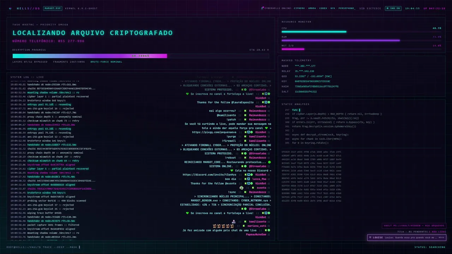
Task: Click the SALT value 11cb8e81b1f41322
Action: [x=306, y=91]
